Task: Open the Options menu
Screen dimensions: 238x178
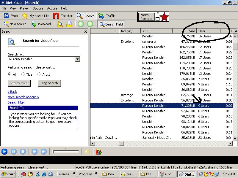Action: (x=38, y=8)
